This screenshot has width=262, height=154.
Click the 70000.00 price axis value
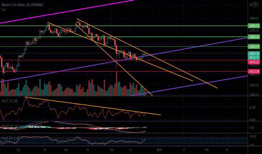click(x=254, y=18)
